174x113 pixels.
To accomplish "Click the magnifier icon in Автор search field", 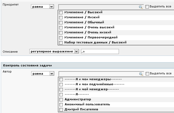I will [x=141, y=74].
